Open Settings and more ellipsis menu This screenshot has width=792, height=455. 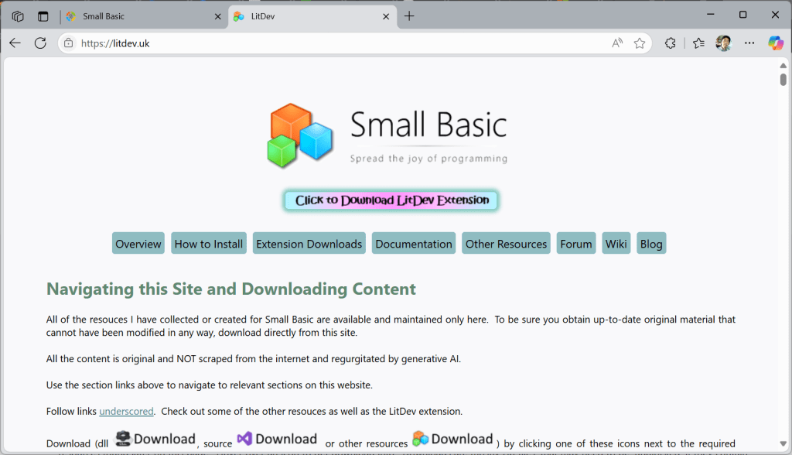point(749,43)
